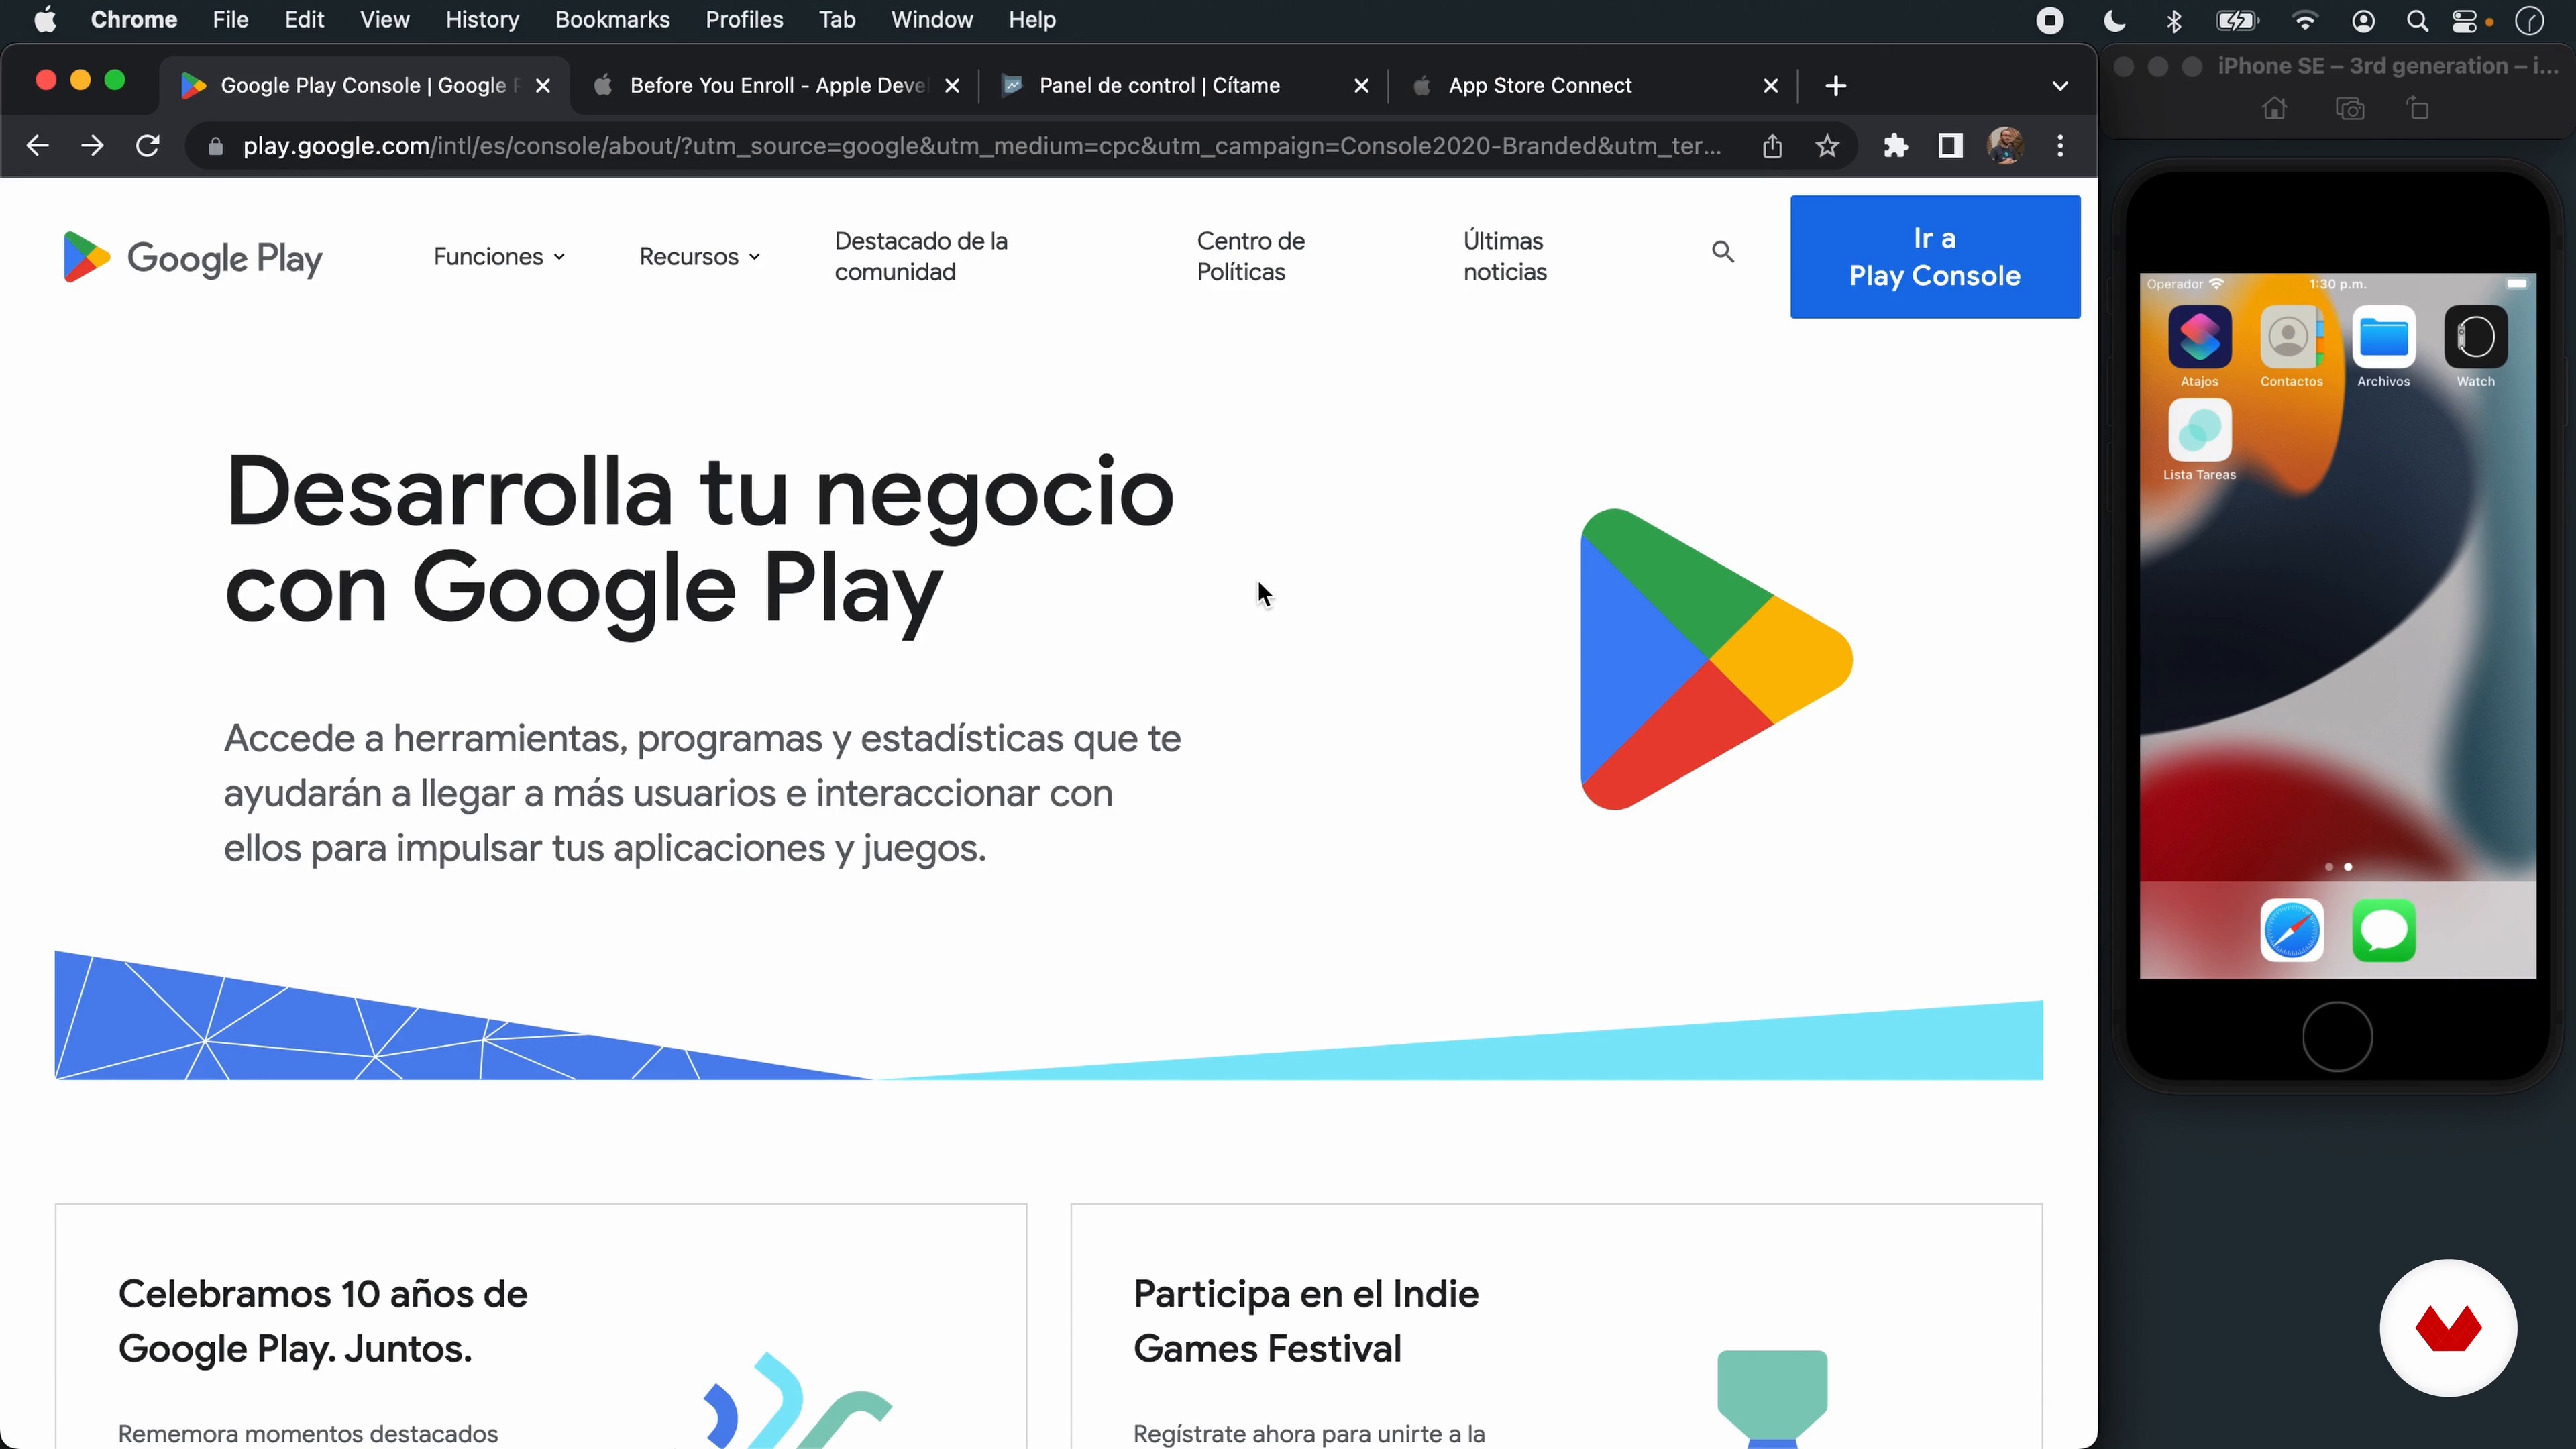
Task: Click the simulator toolbar rotate icon
Action: (x=2418, y=108)
